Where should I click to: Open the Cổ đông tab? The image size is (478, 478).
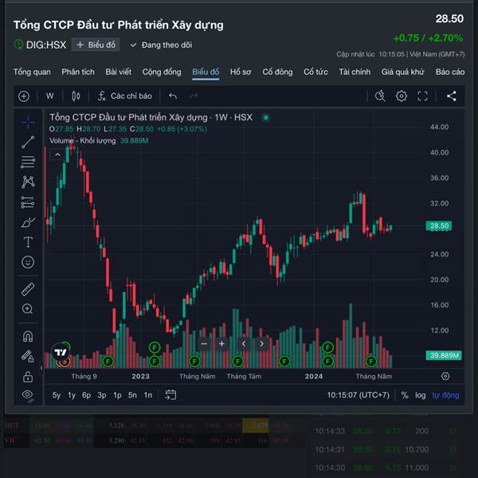pyautogui.click(x=277, y=72)
